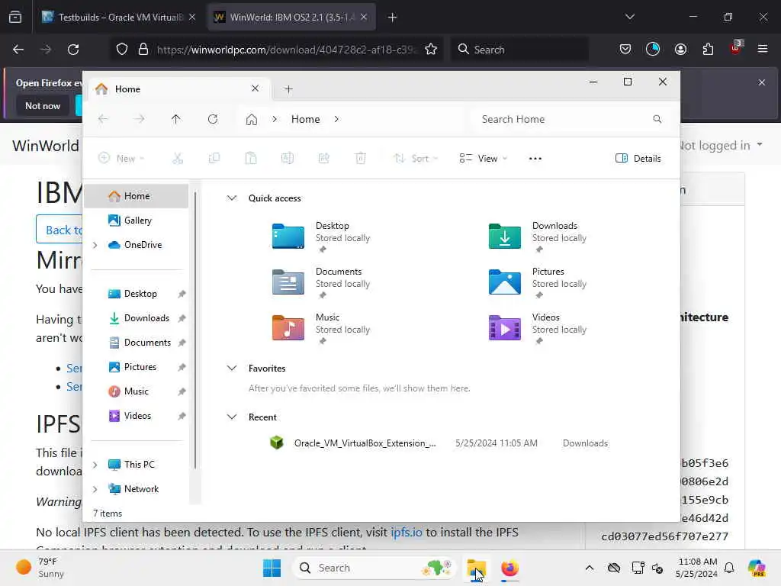Open the Documents folder in Quick access

(x=322, y=282)
